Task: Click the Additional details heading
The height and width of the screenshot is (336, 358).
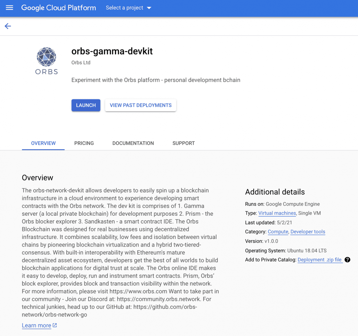Action: [x=275, y=192]
